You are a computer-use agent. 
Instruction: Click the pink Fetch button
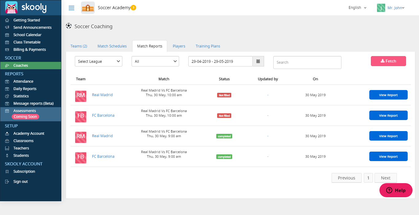pyautogui.click(x=388, y=61)
